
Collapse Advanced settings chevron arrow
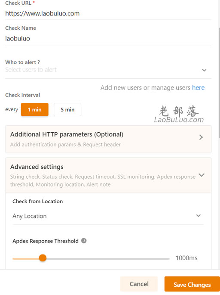[x=202, y=175]
